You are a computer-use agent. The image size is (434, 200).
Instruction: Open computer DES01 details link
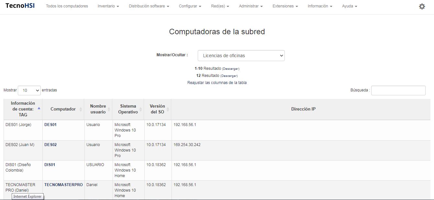click(x=50, y=125)
